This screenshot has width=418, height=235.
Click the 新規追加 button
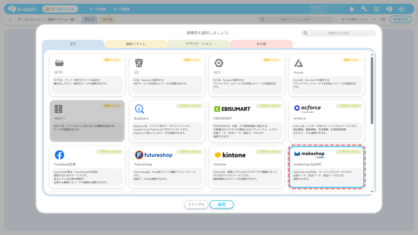(x=400, y=19)
